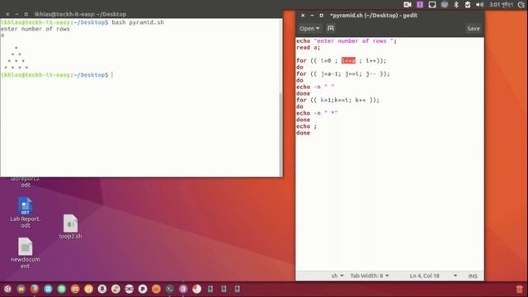This screenshot has height=297, width=528.
Task: Launch LibreOffice Calc from the dock
Action: [62, 289]
